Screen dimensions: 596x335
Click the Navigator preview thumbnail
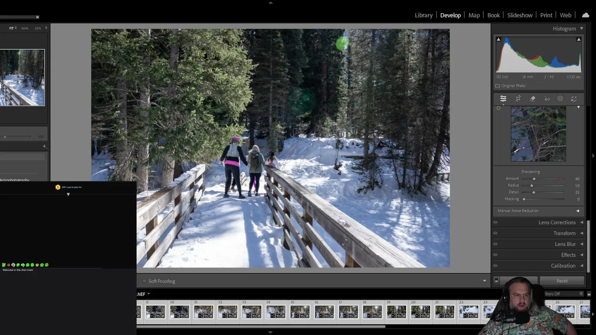click(x=22, y=77)
